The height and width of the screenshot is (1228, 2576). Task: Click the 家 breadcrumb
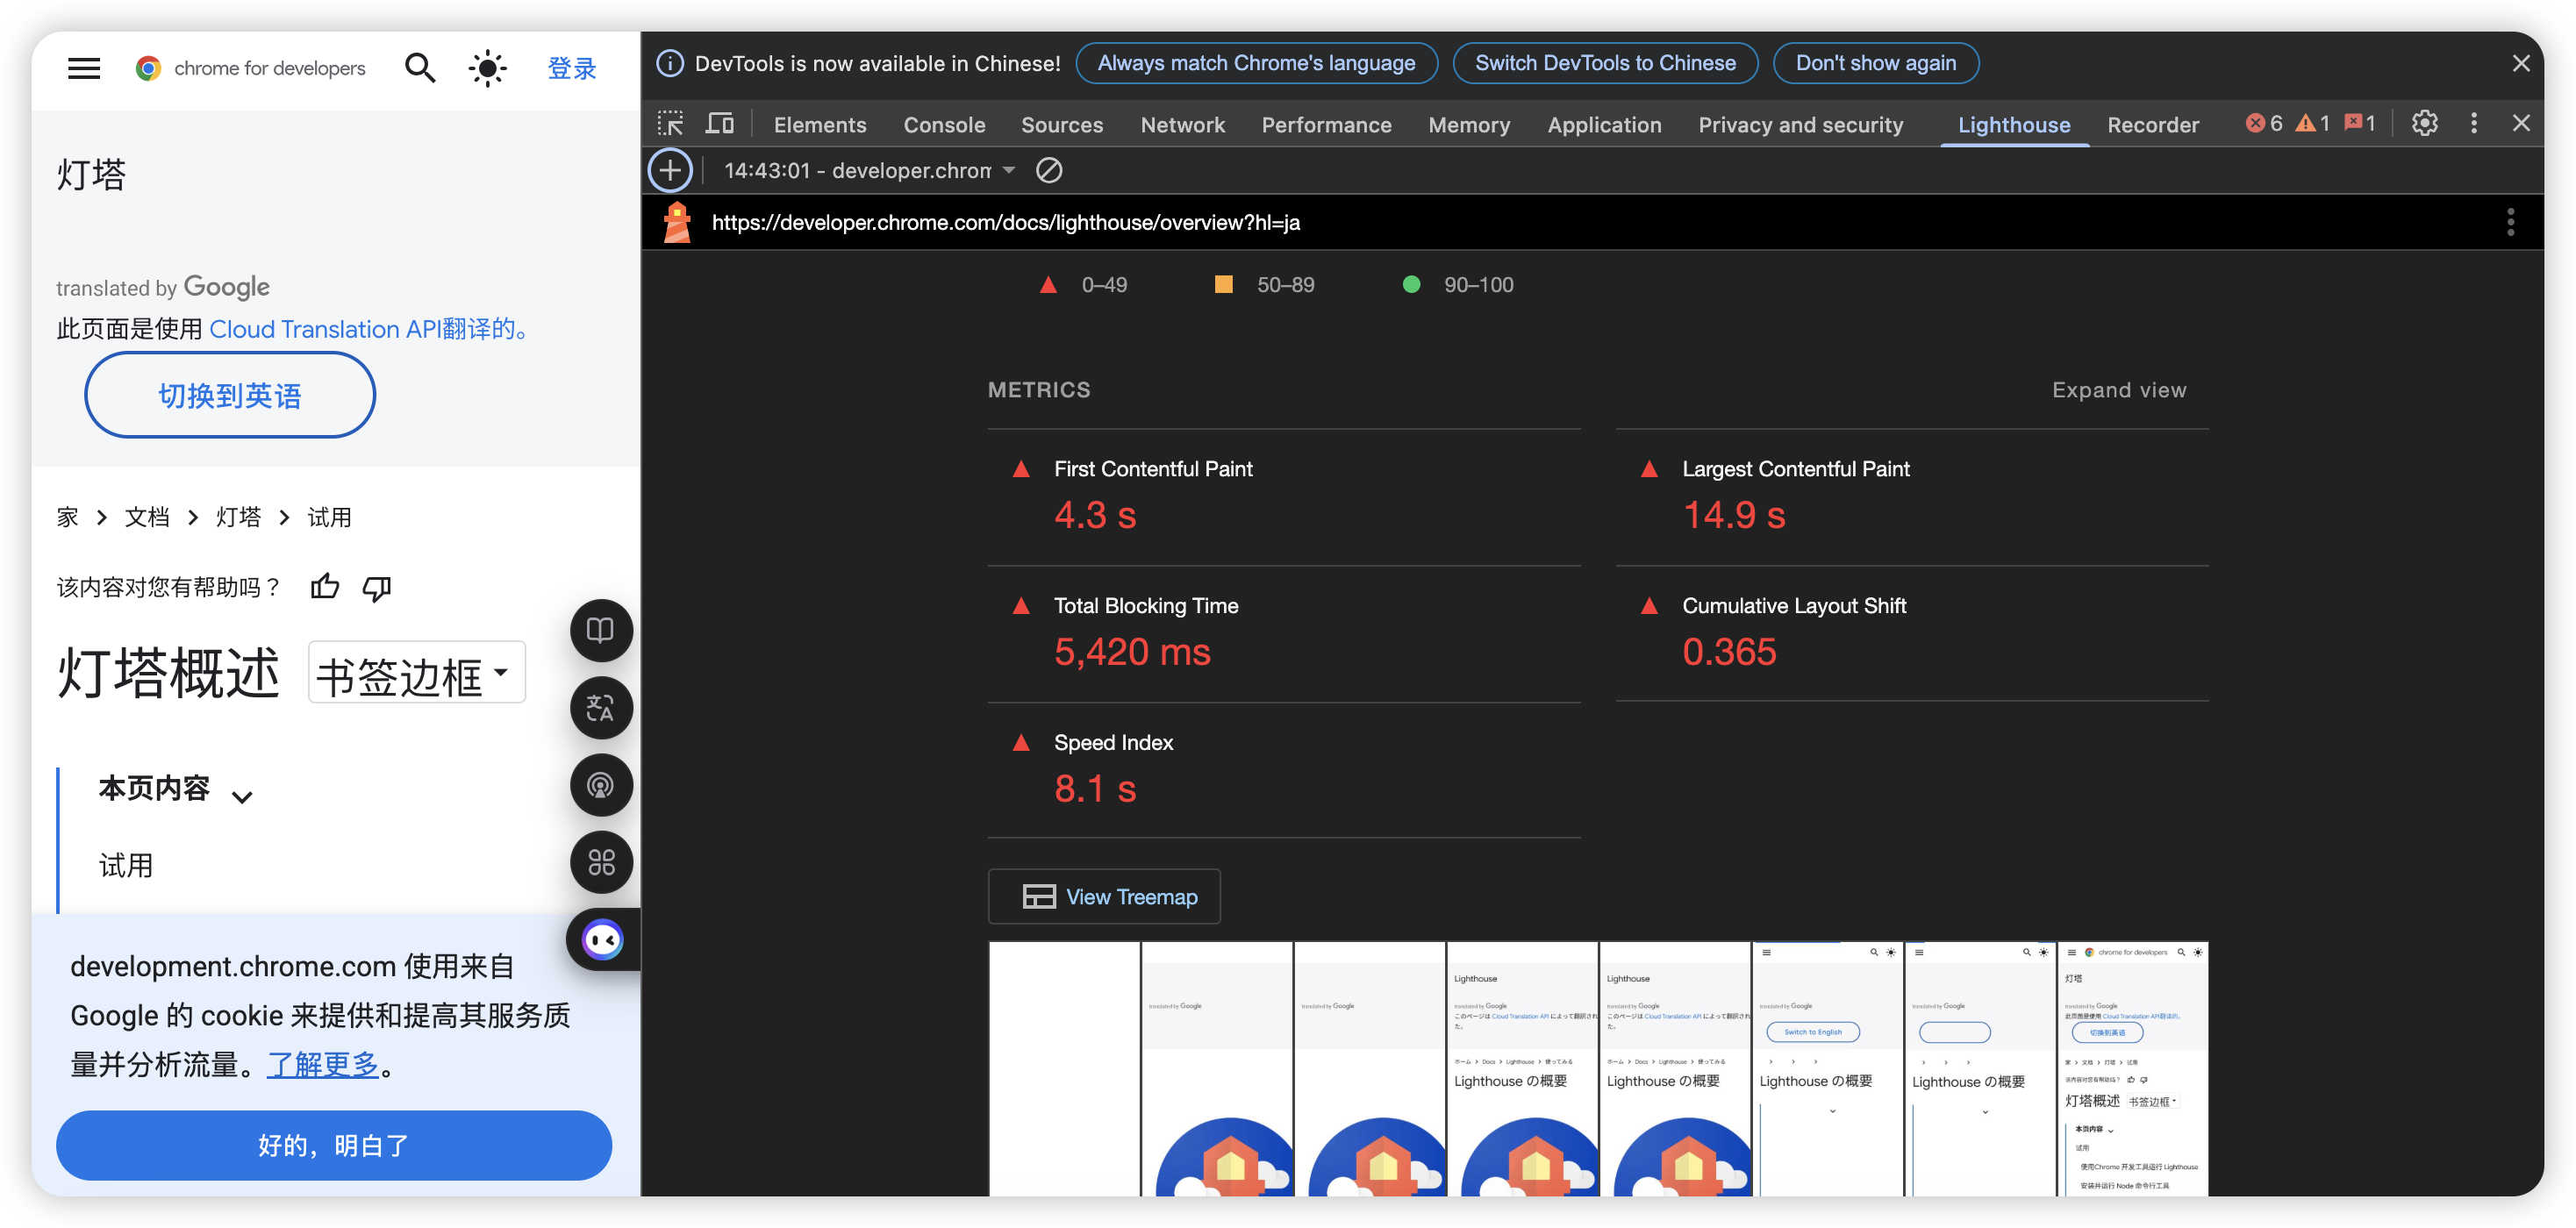tap(67, 517)
